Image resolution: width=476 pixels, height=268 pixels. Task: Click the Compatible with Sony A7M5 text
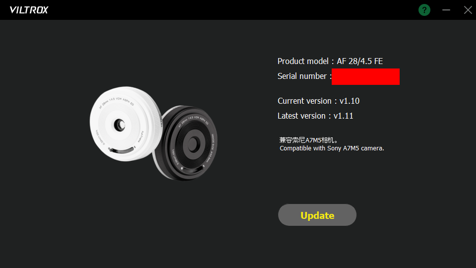pyautogui.click(x=332, y=148)
